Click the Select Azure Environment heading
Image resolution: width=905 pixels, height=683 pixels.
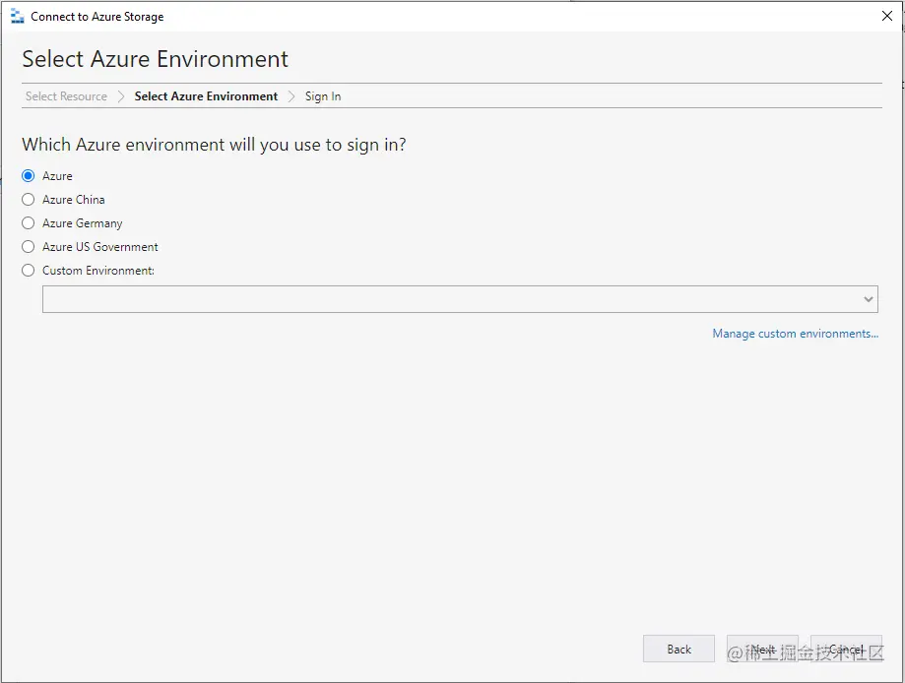(x=155, y=59)
